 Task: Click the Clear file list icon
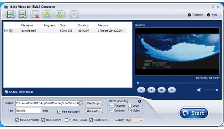tap(35, 15)
